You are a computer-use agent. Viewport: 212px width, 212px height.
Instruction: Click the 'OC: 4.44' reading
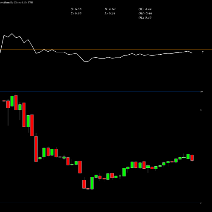(x=145, y=9)
